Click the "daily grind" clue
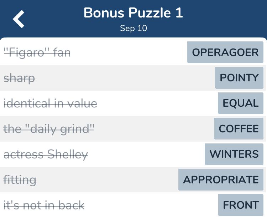Image resolution: width=267 pixels, height=218 pixels. click(49, 129)
